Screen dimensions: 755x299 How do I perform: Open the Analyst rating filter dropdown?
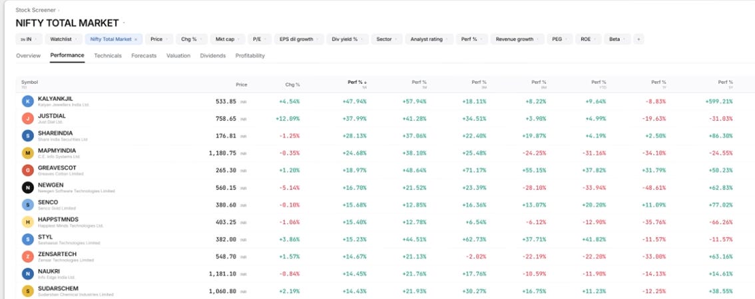(429, 39)
